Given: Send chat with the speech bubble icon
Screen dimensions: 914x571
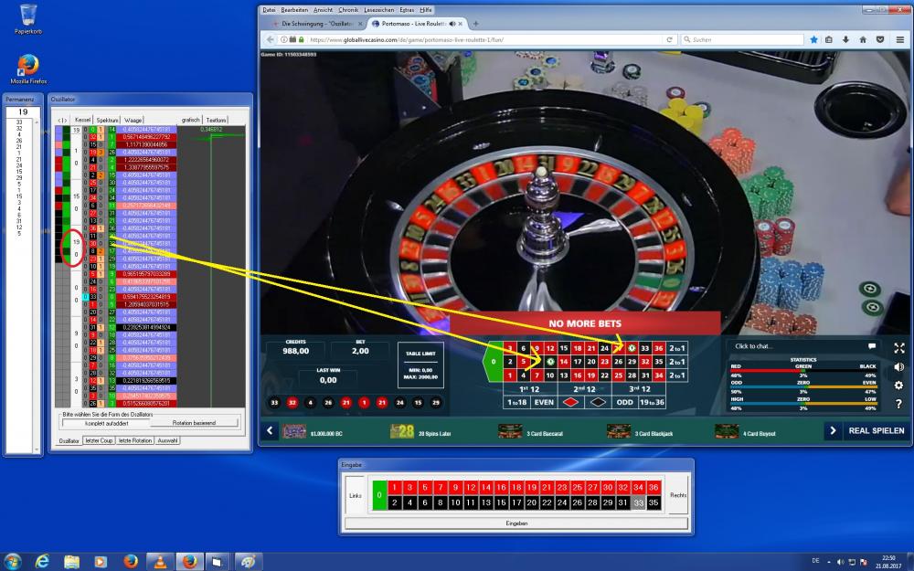Looking at the screenshot, I should coord(872,346).
